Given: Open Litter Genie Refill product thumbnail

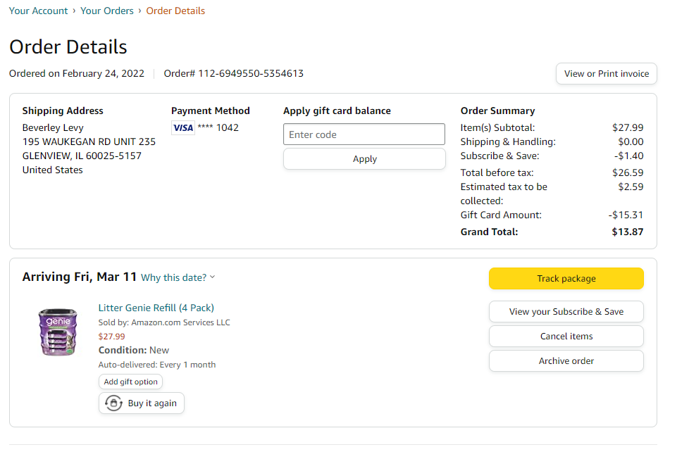Looking at the screenshot, I should click(x=58, y=332).
